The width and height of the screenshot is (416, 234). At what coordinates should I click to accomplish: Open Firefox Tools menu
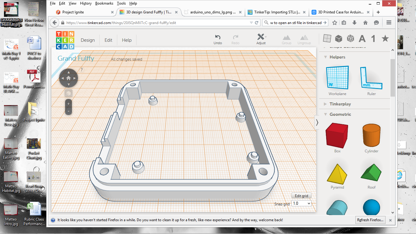pyautogui.click(x=121, y=3)
